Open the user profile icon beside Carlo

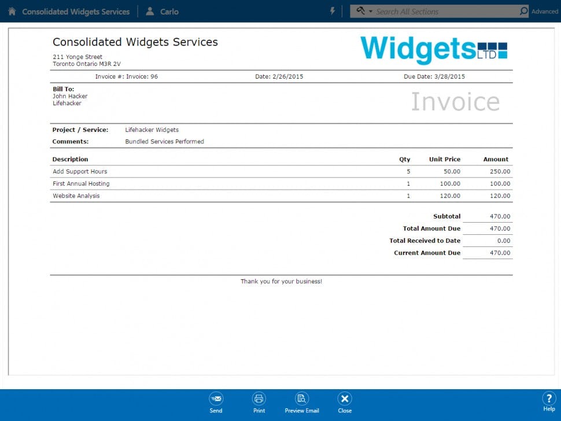pos(150,12)
